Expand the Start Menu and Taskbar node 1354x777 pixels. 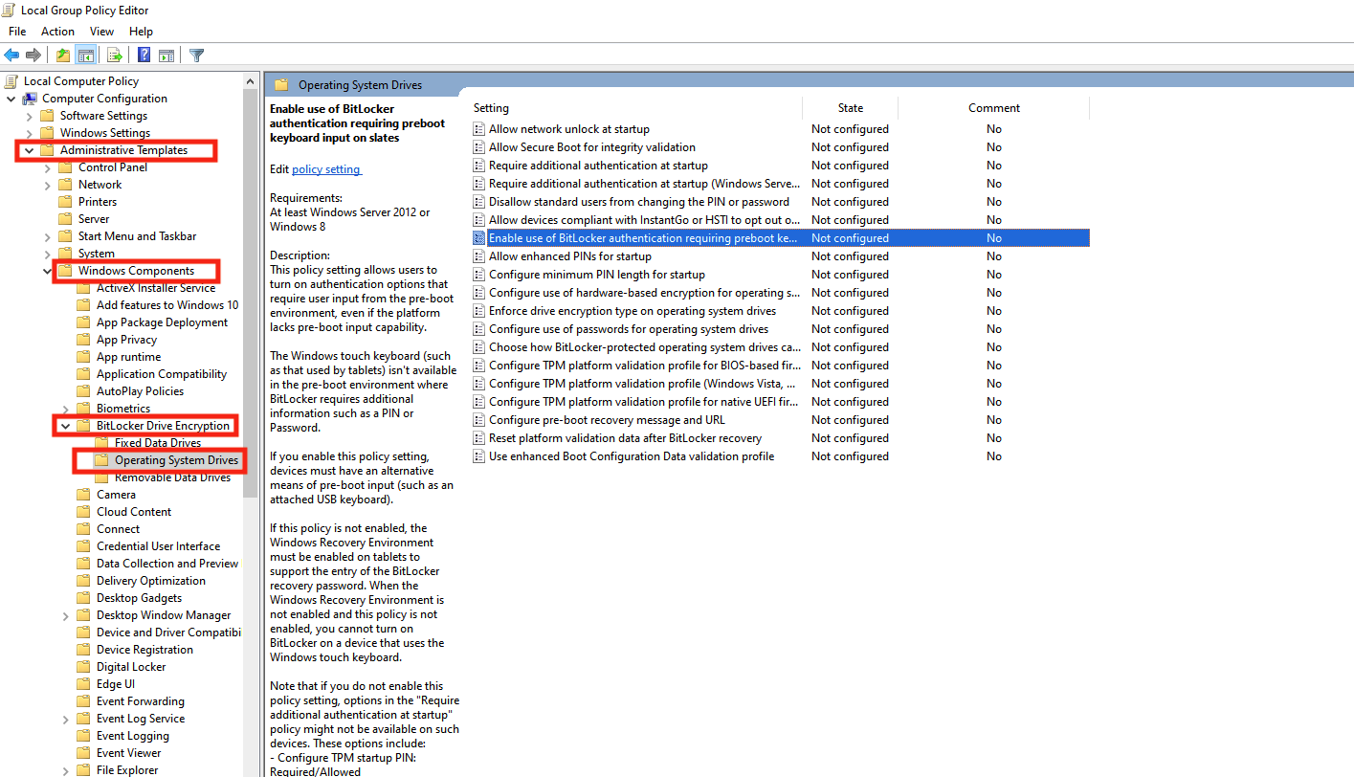pos(47,236)
